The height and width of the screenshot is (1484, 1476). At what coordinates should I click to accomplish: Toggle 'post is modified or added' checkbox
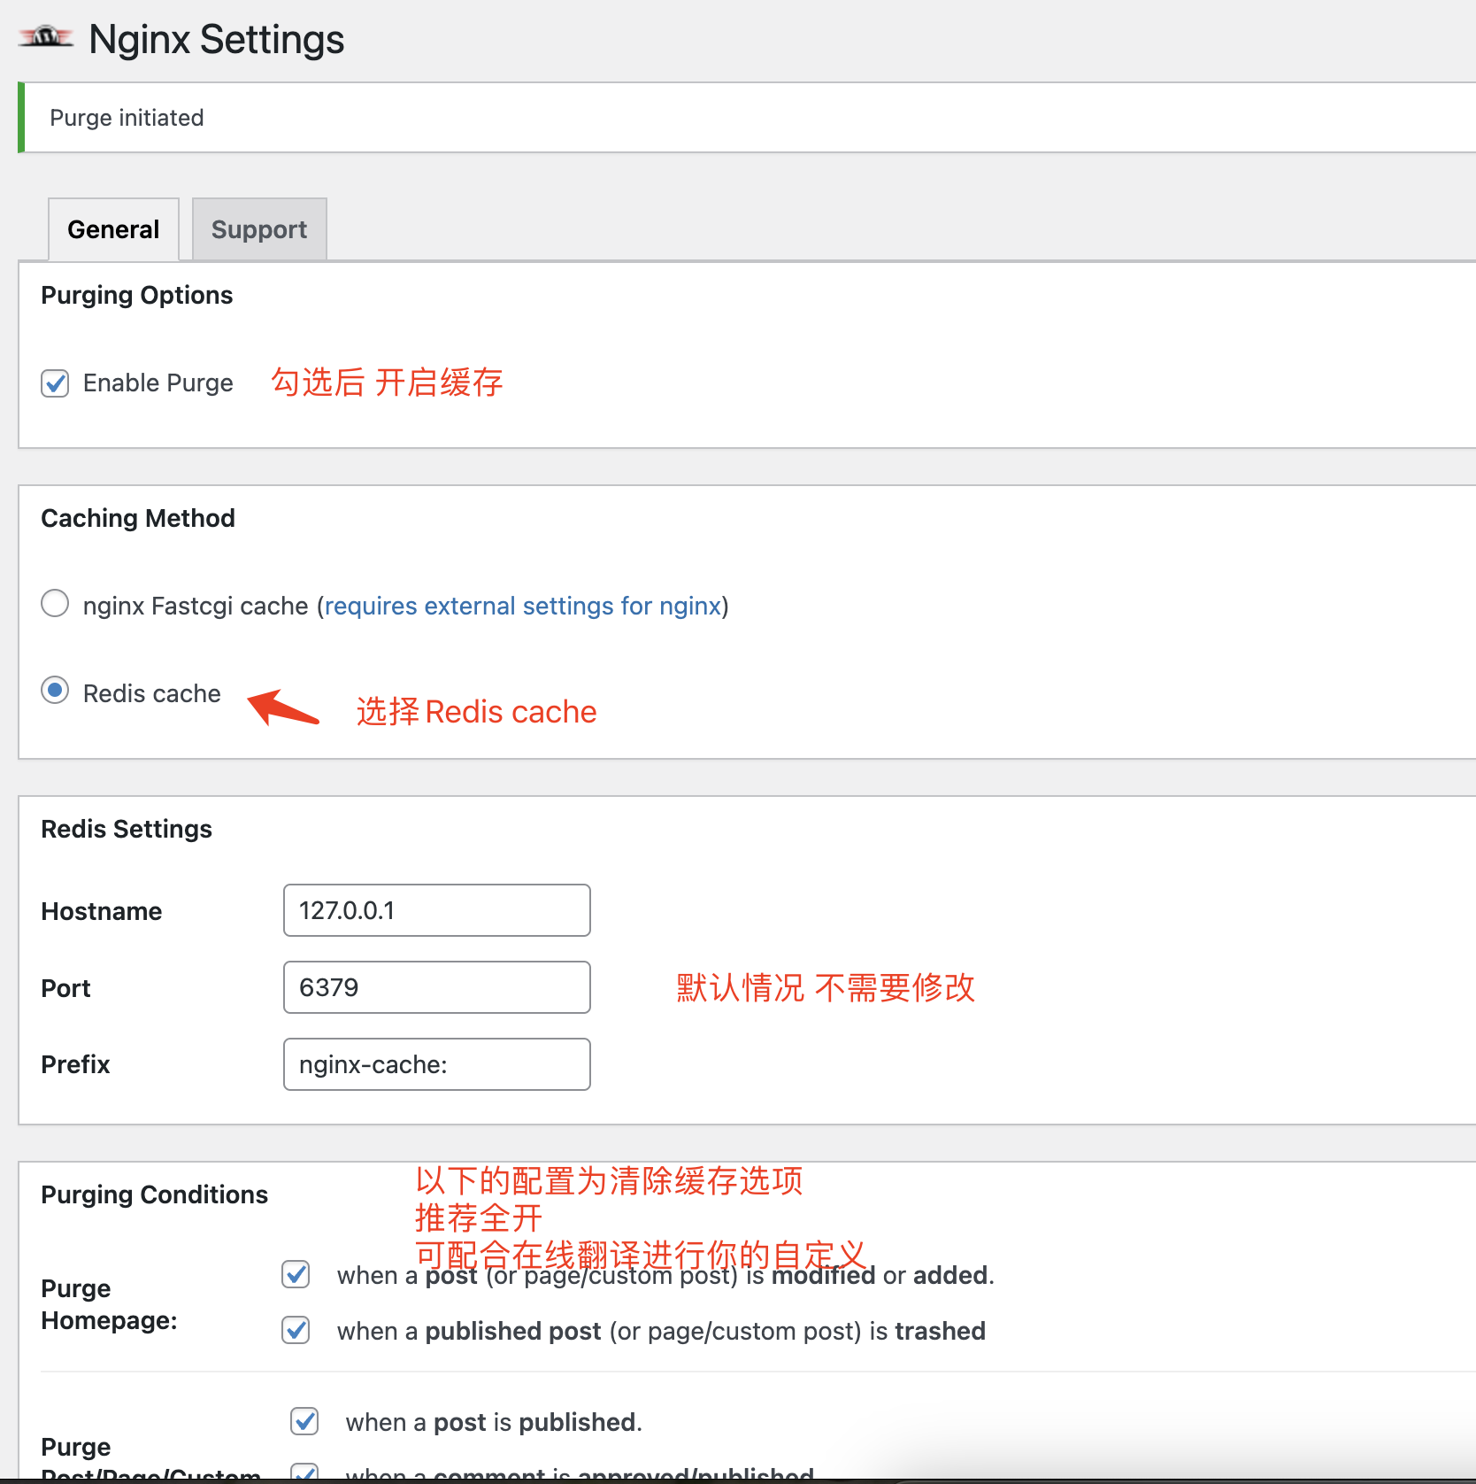(x=296, y=1274)
